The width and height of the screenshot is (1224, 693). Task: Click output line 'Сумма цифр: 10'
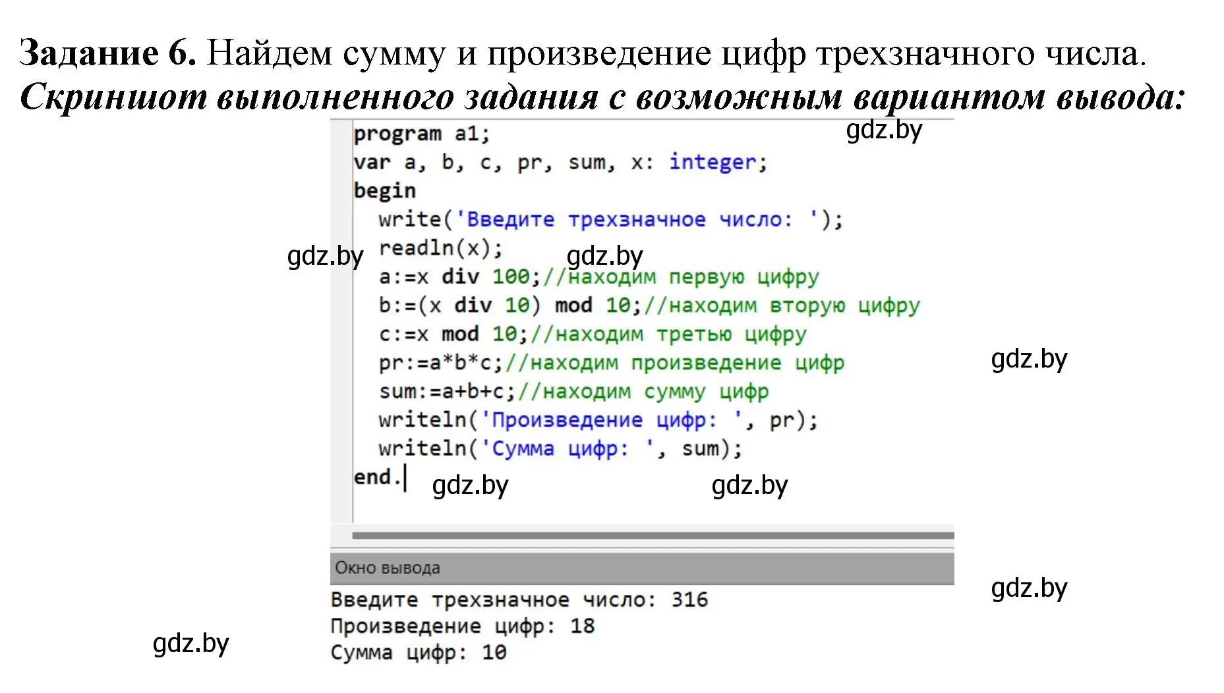point(419,653)
